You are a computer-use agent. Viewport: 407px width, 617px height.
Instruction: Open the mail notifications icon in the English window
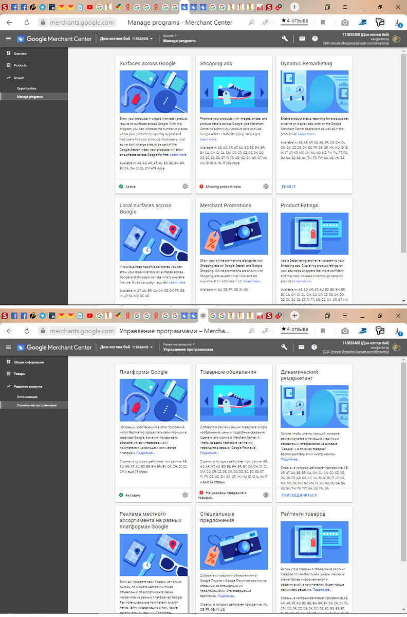302,39
